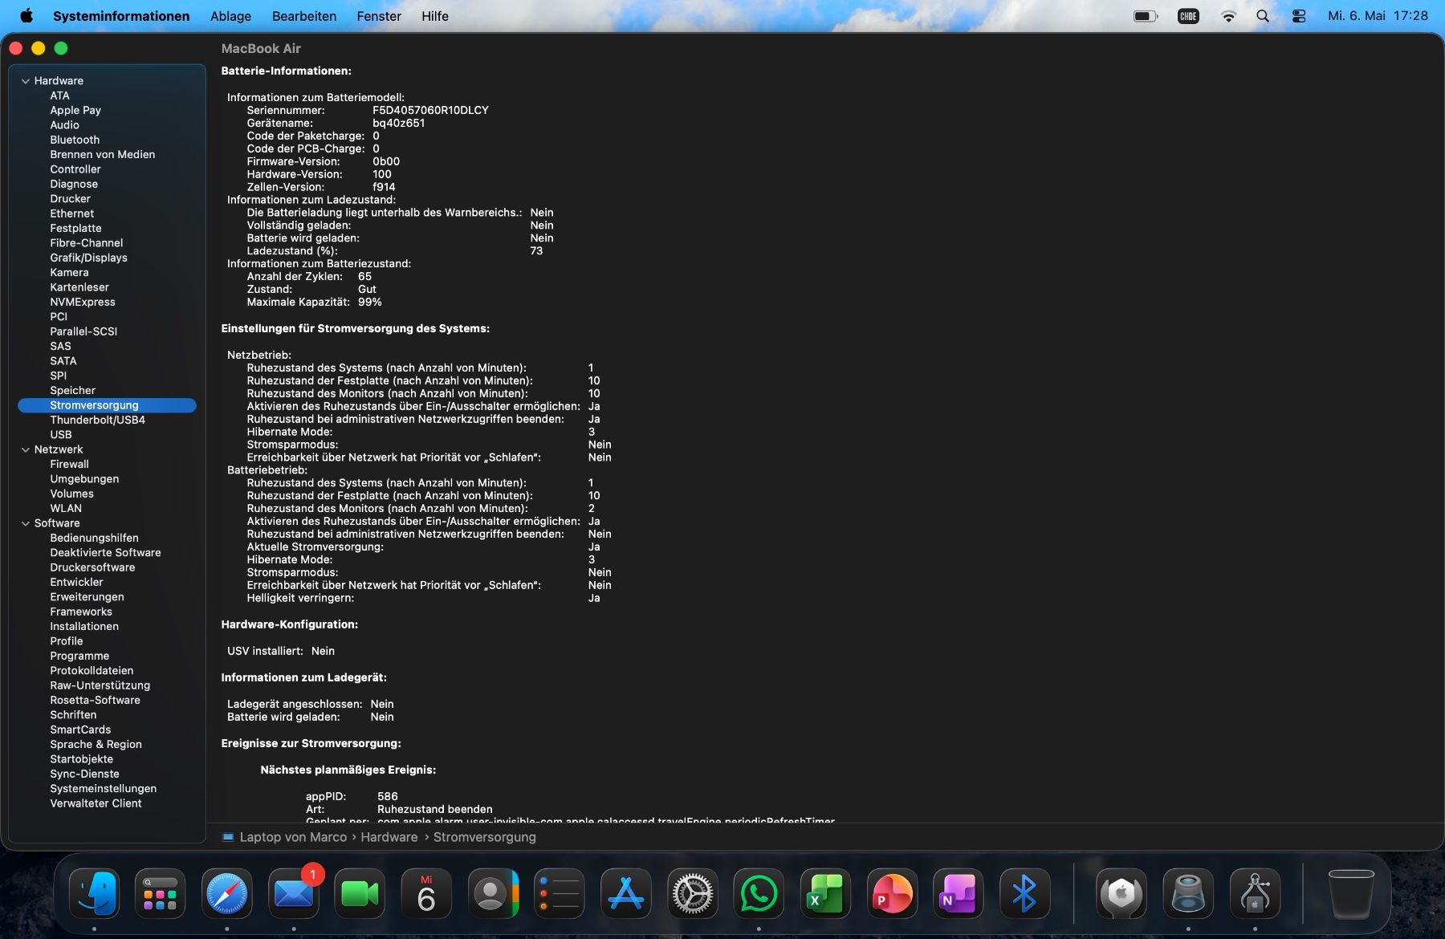The image size is (1445, 939).
Task: Click Hardware in the bottom path bar
Action: click(x=389, y=837)
